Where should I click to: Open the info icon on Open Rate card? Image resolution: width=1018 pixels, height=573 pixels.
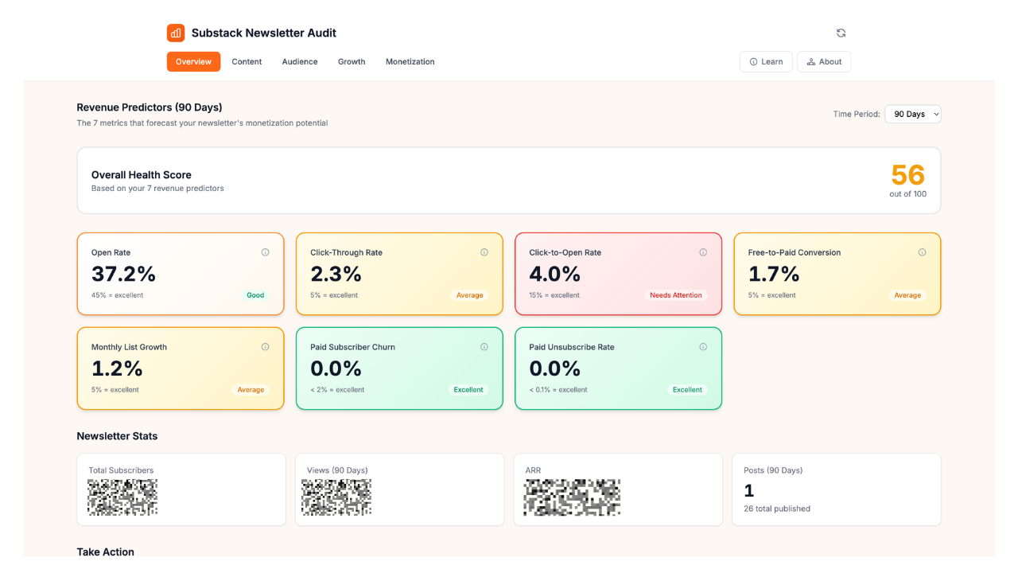pos(265,252)
